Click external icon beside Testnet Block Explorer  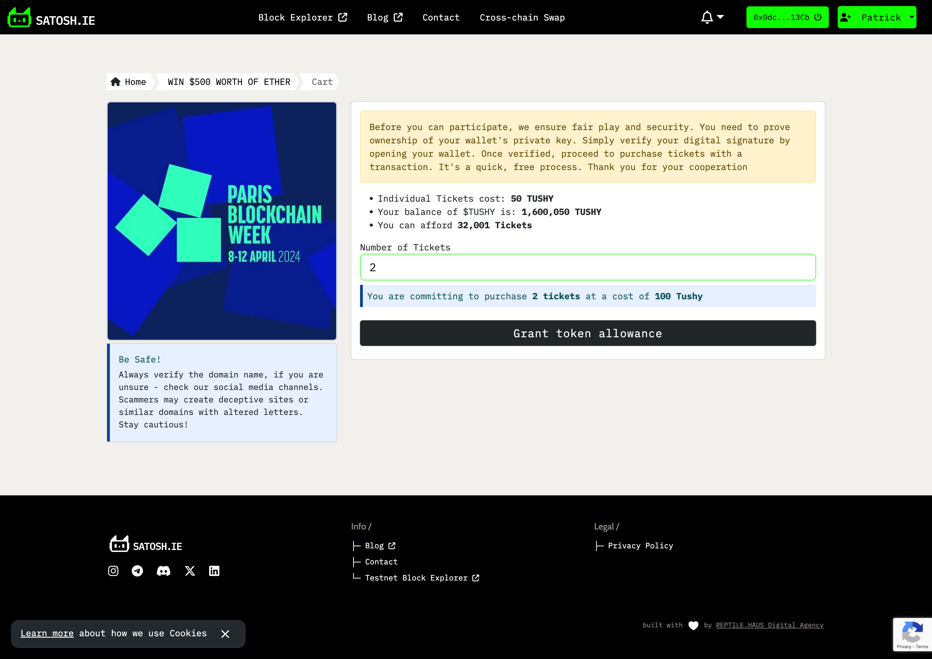click(x=476, y=578)
